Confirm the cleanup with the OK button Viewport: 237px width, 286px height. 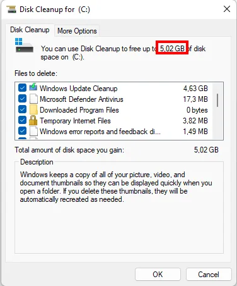pos(158,275)
